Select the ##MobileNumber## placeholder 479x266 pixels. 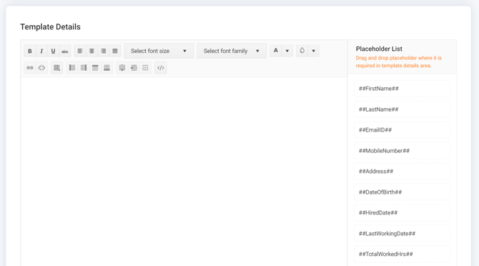coord(402,151)
